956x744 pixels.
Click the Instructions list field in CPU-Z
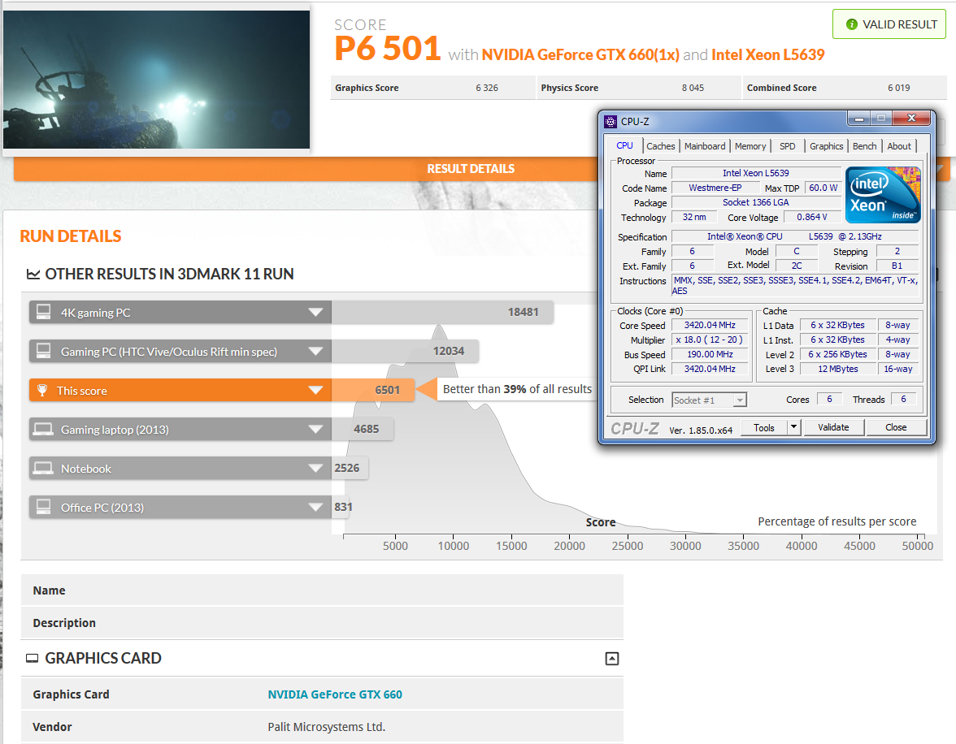[x=795, y=286]
